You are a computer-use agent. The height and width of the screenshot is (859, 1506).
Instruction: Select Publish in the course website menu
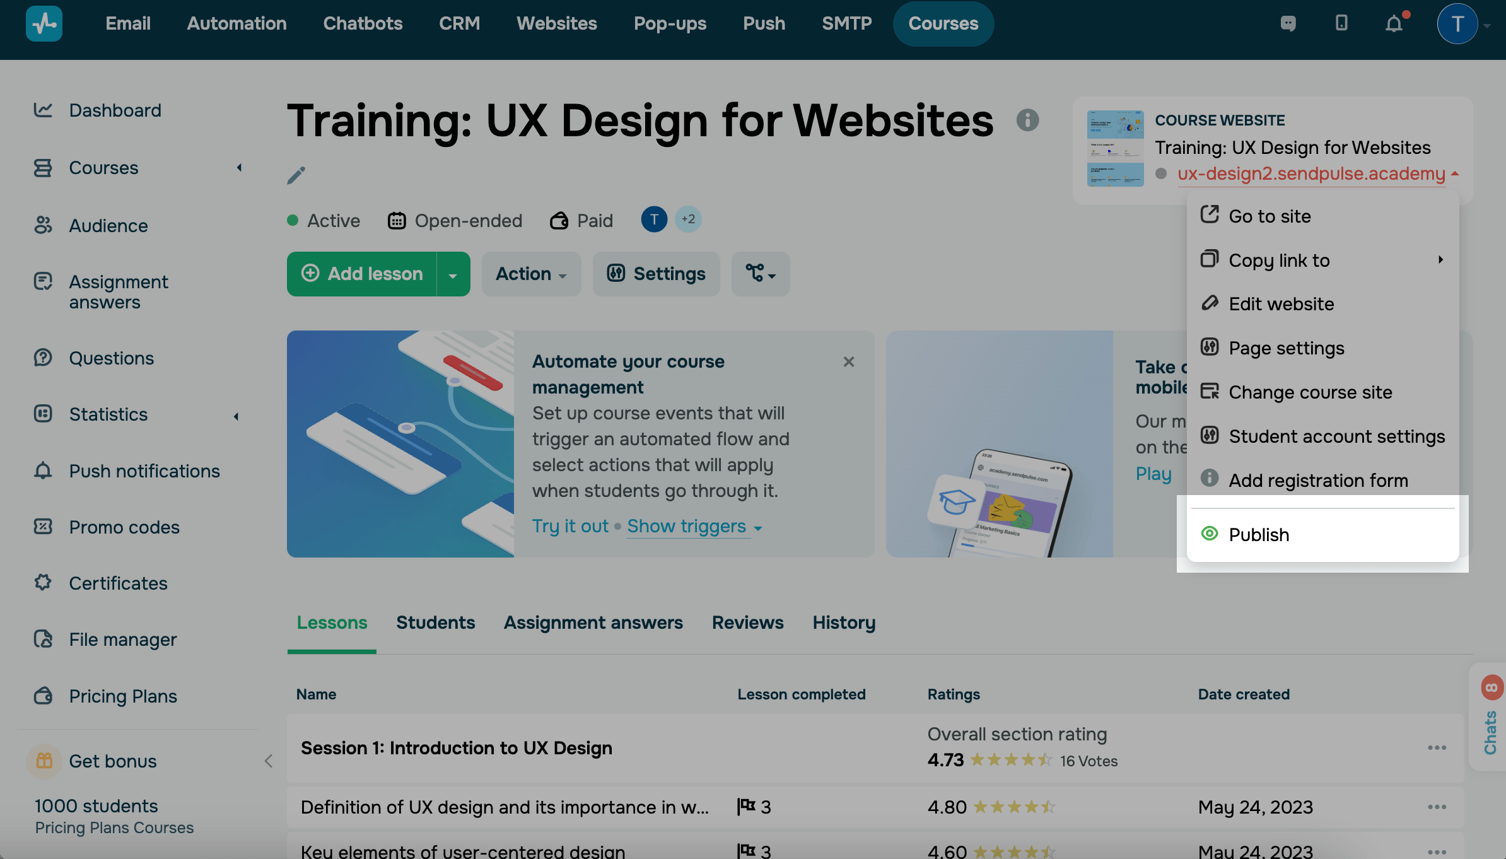coord(1259,535)
